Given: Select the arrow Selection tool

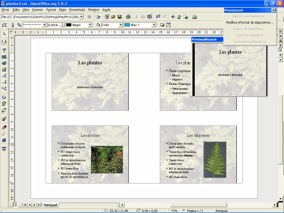Looking at the screenshot, I should point(4,34).
